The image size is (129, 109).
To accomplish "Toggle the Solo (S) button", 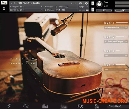I will click(x=93, y=3).
